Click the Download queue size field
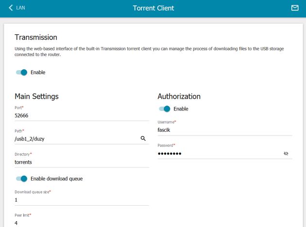Screen dimensions: 306x227 (82, 200)
